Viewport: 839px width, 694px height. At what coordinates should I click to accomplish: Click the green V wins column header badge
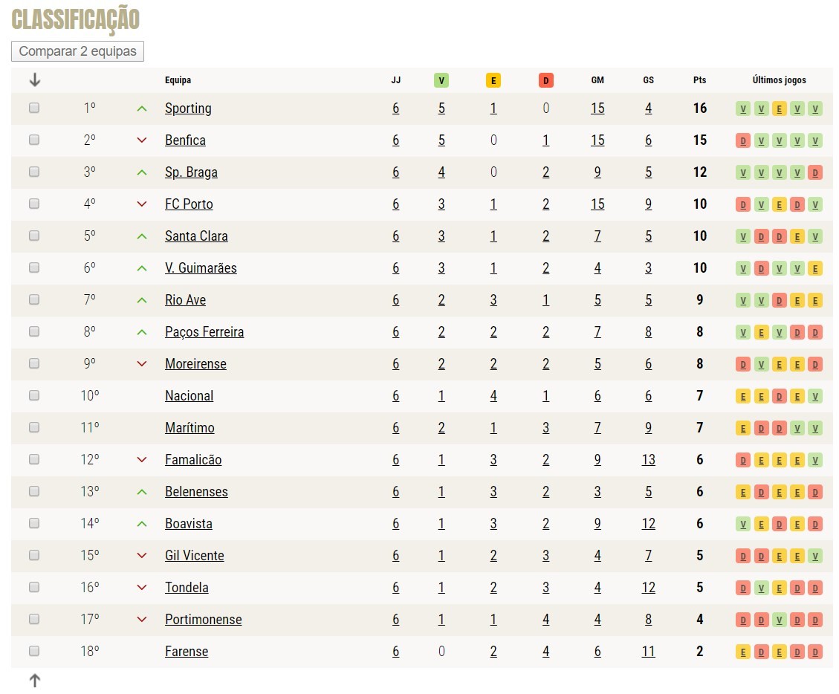click(x=441, y=80)
